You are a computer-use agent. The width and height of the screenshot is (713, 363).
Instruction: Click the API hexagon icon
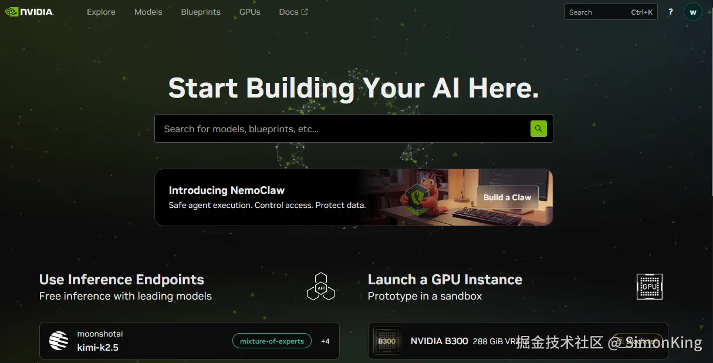click(321, 287)
